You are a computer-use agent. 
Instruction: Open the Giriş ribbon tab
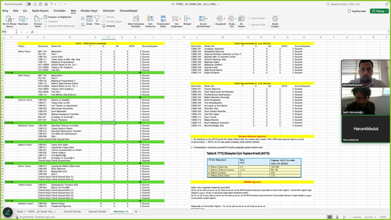click(5, 11)
